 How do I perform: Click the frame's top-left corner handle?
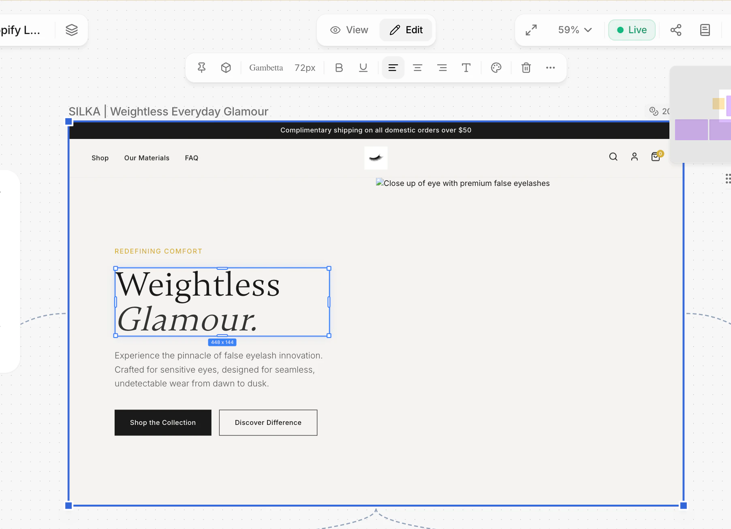tap(68, 121)
